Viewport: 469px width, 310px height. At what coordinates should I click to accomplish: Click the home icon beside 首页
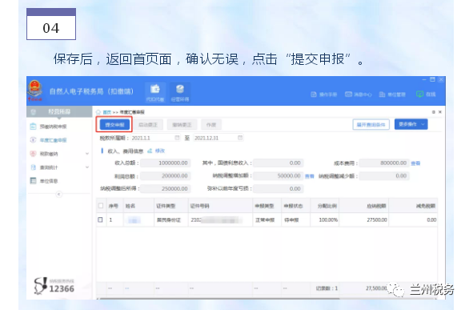pyautogui.click(x=98, y=112)
